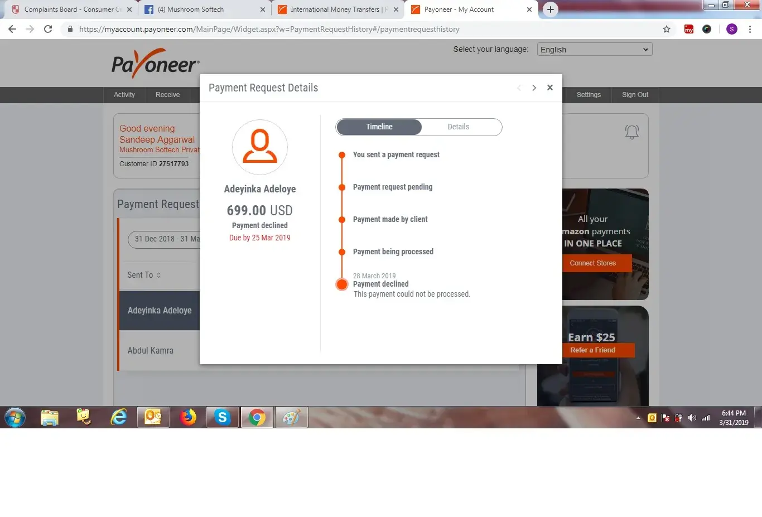
Task: Reload the Payoneer page
Action: [x=48, y=29]
